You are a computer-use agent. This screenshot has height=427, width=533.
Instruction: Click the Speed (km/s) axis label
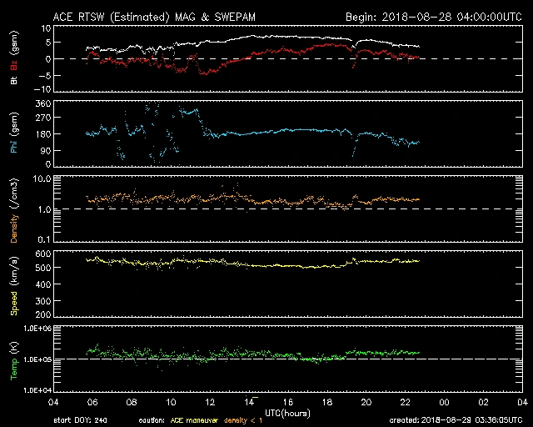pos(14,286)
